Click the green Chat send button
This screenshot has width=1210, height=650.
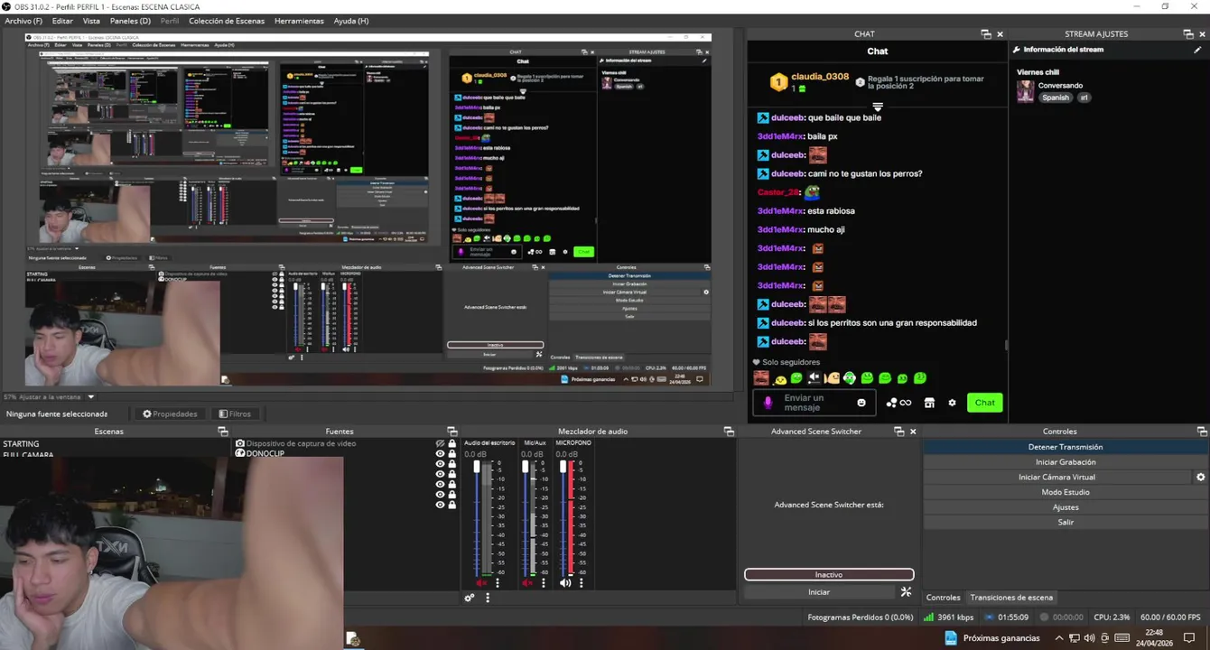pos(984,403)
